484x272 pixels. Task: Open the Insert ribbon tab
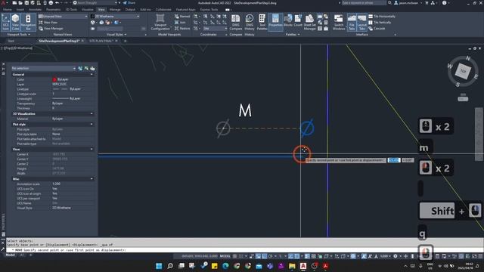20,10
